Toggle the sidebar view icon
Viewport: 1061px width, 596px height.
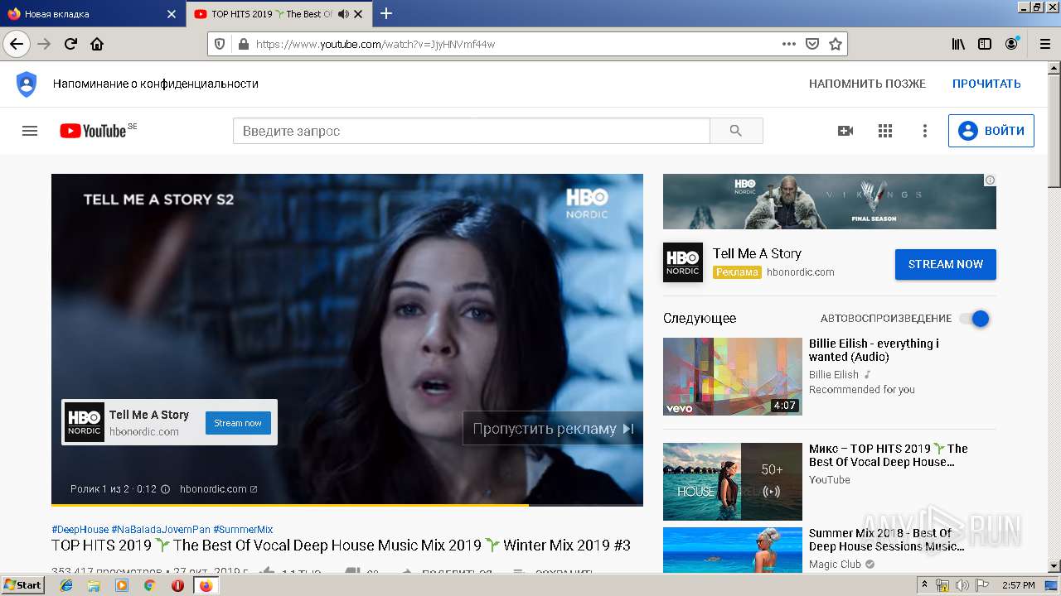pos(985,44)
